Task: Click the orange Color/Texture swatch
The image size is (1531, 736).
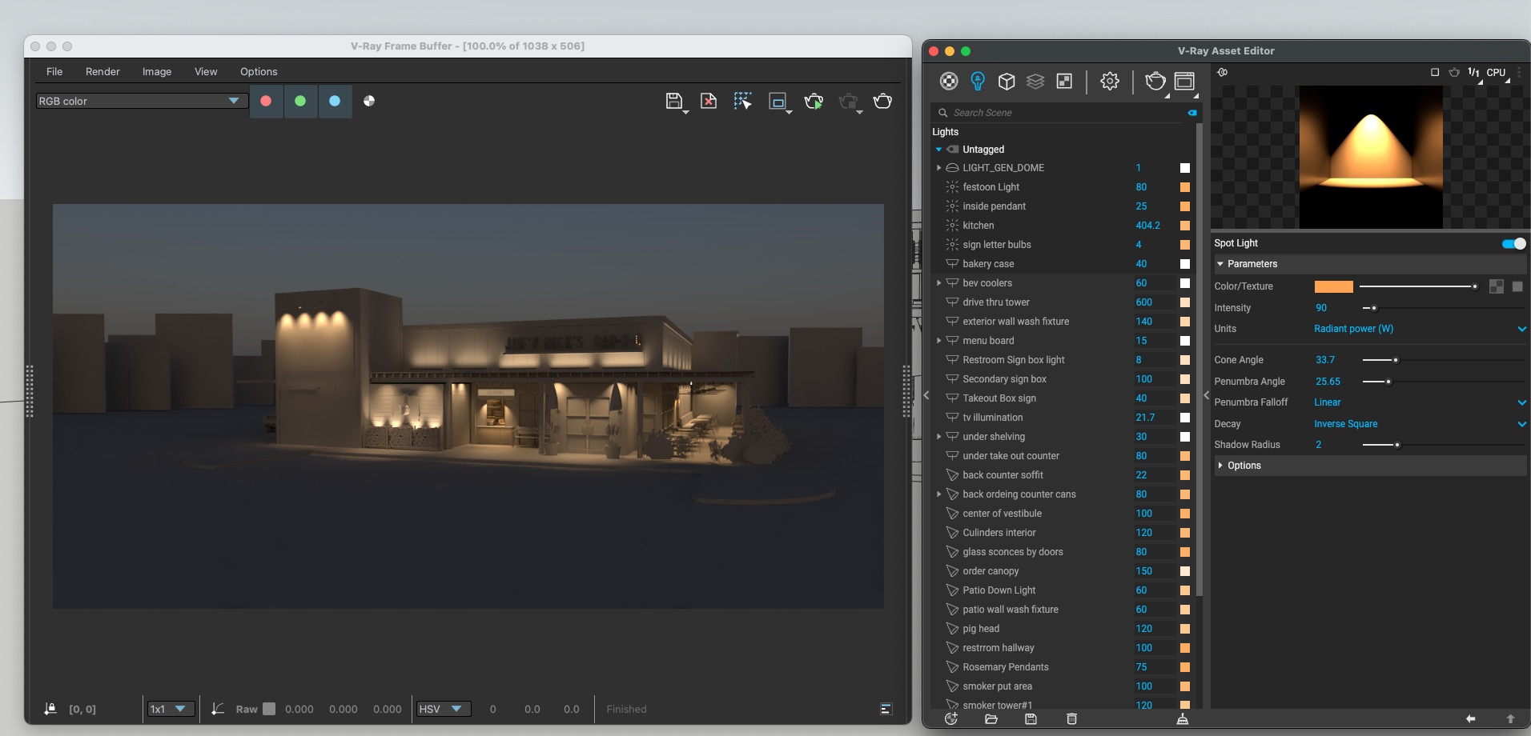Action: tap(1333, 286)
